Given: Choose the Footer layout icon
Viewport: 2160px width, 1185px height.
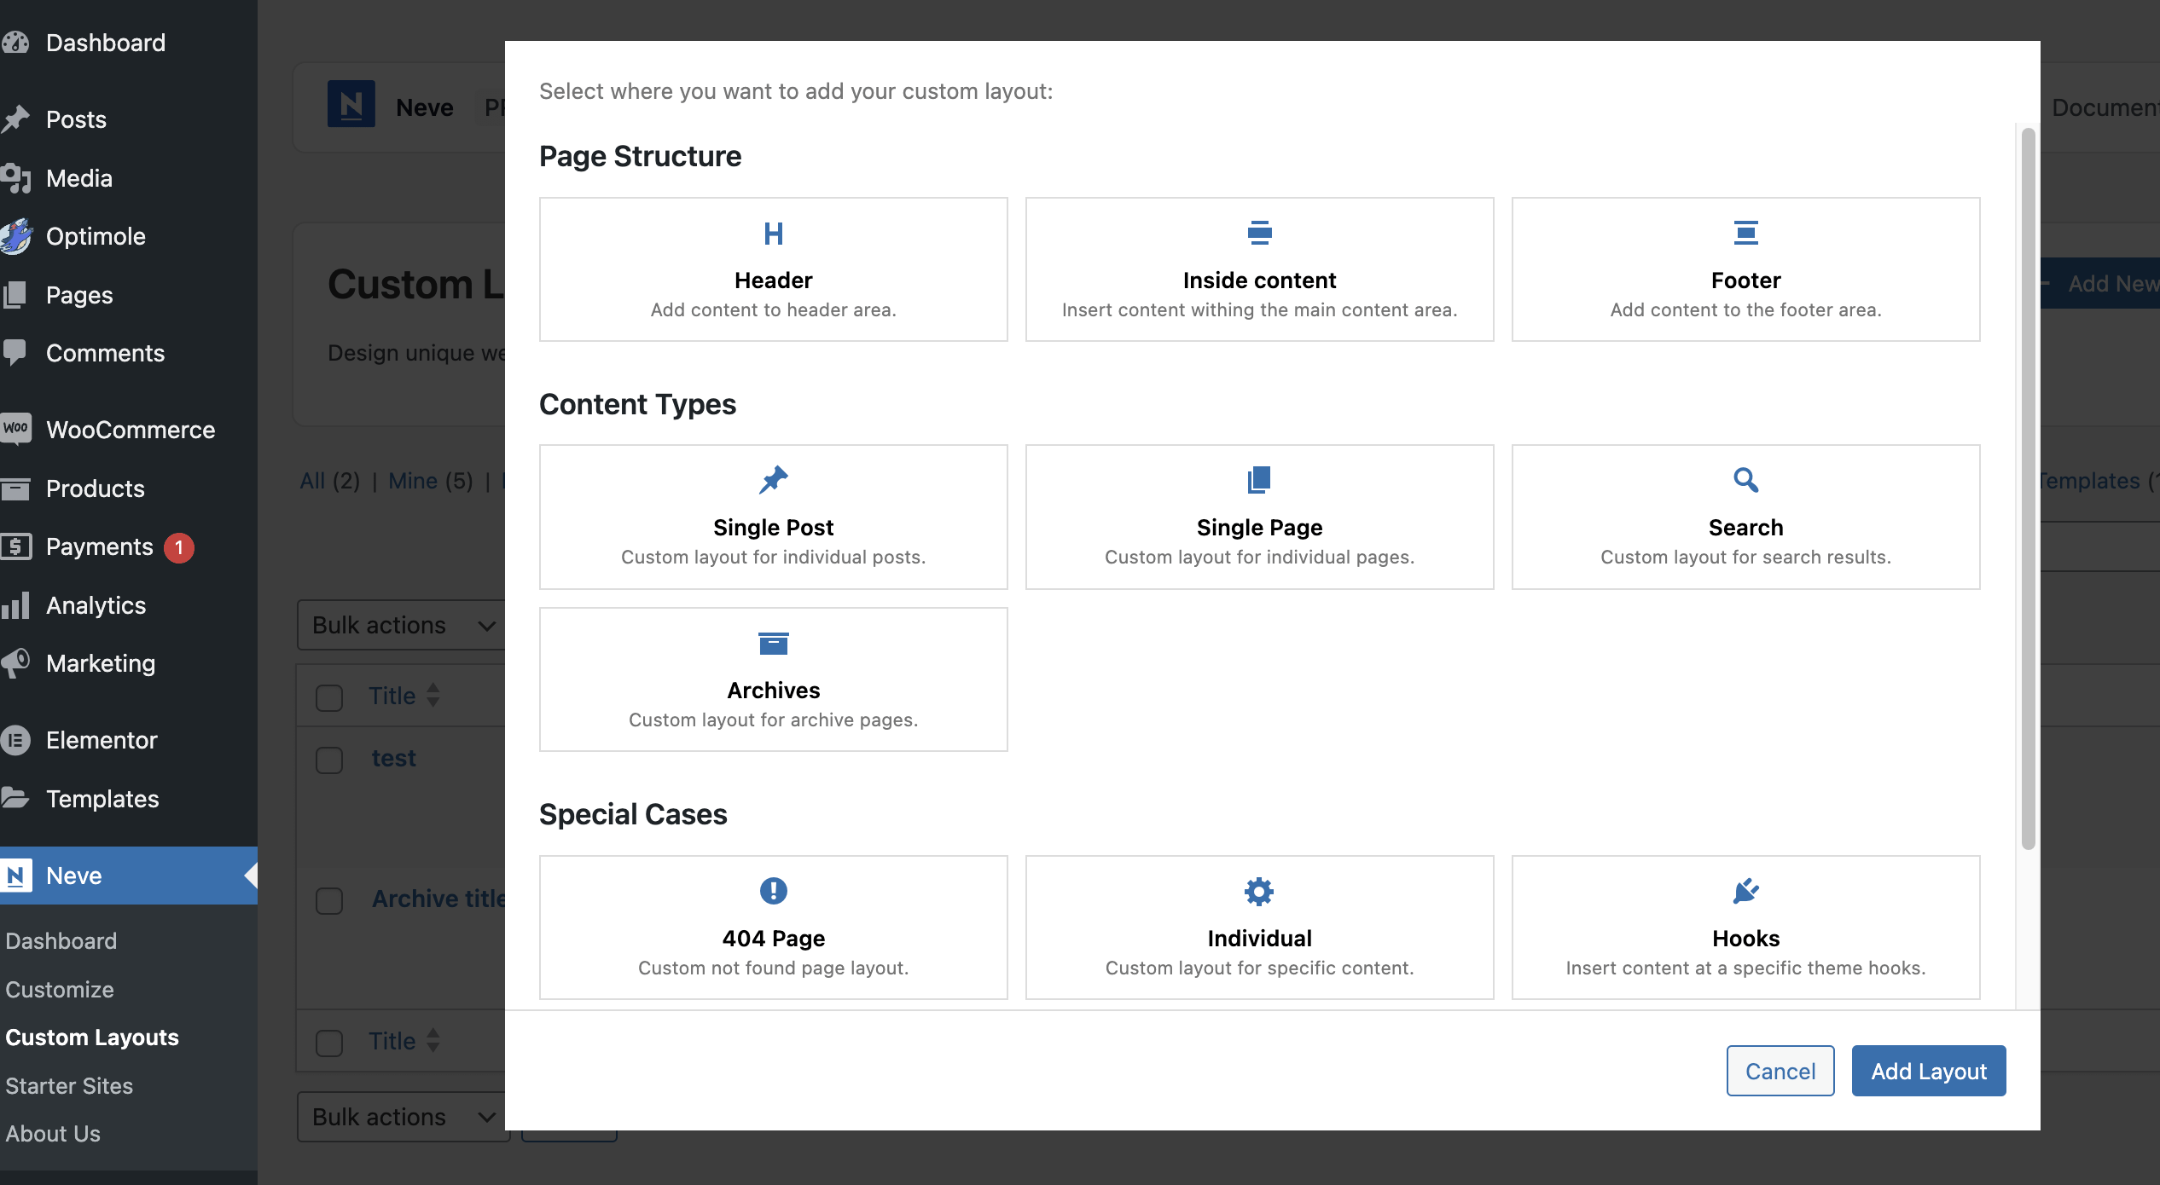Looking at the screenshot, I should (x=1745, y=233).
